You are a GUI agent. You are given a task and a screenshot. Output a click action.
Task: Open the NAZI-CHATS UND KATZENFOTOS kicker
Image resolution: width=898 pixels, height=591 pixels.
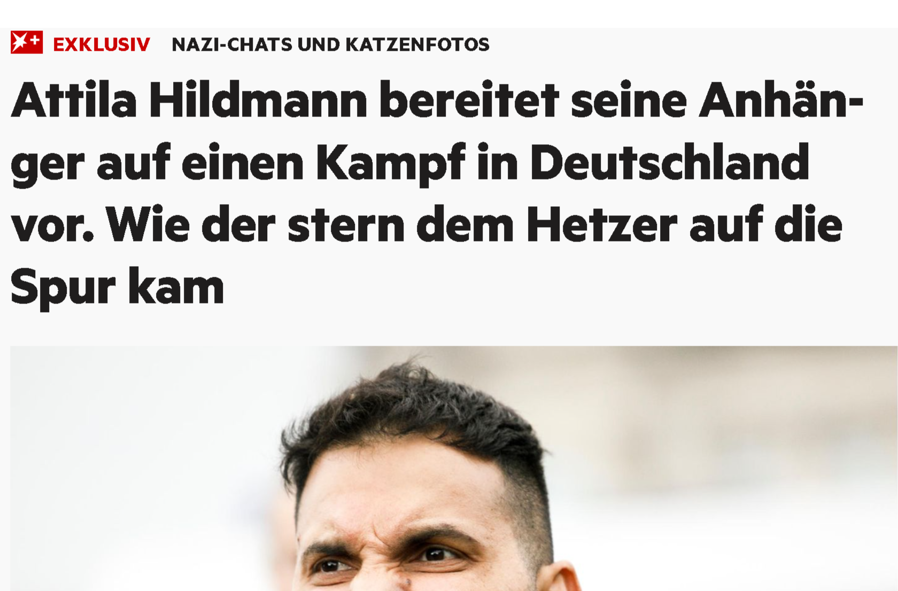[330, 44]
